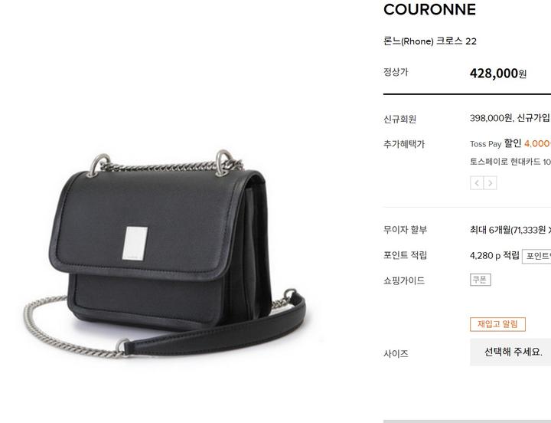This screenshot has width=551, height=423.
Task: Click the 쇼핑가이드 label
Action: pos(404,280)
